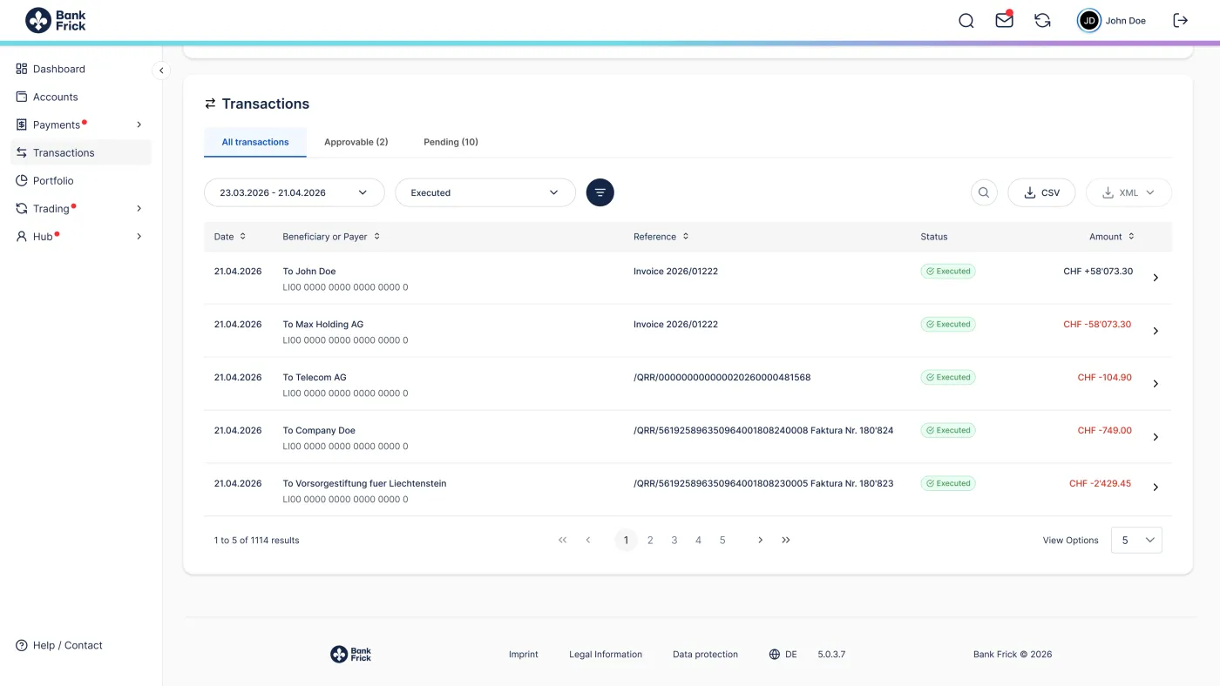This screenshot has width=1220, height=686.
Task: Go to page 5
Action: click(722, 540)
